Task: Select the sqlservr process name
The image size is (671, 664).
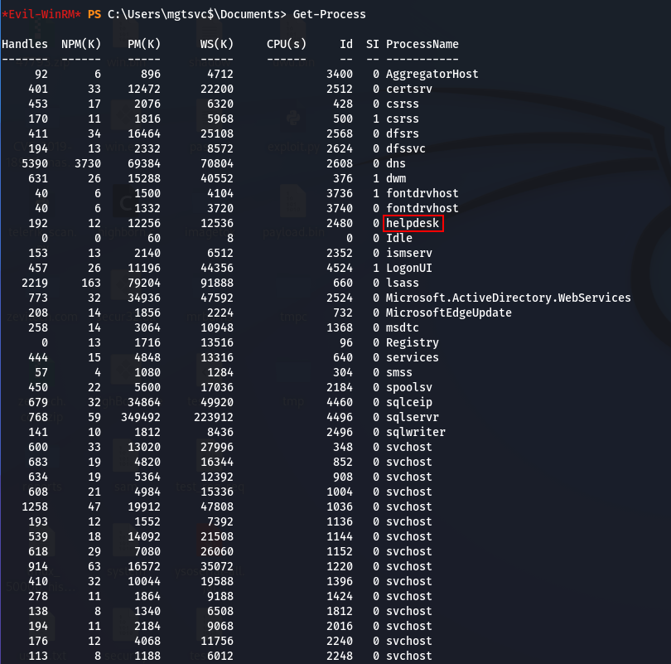Action: pos(412,418)
